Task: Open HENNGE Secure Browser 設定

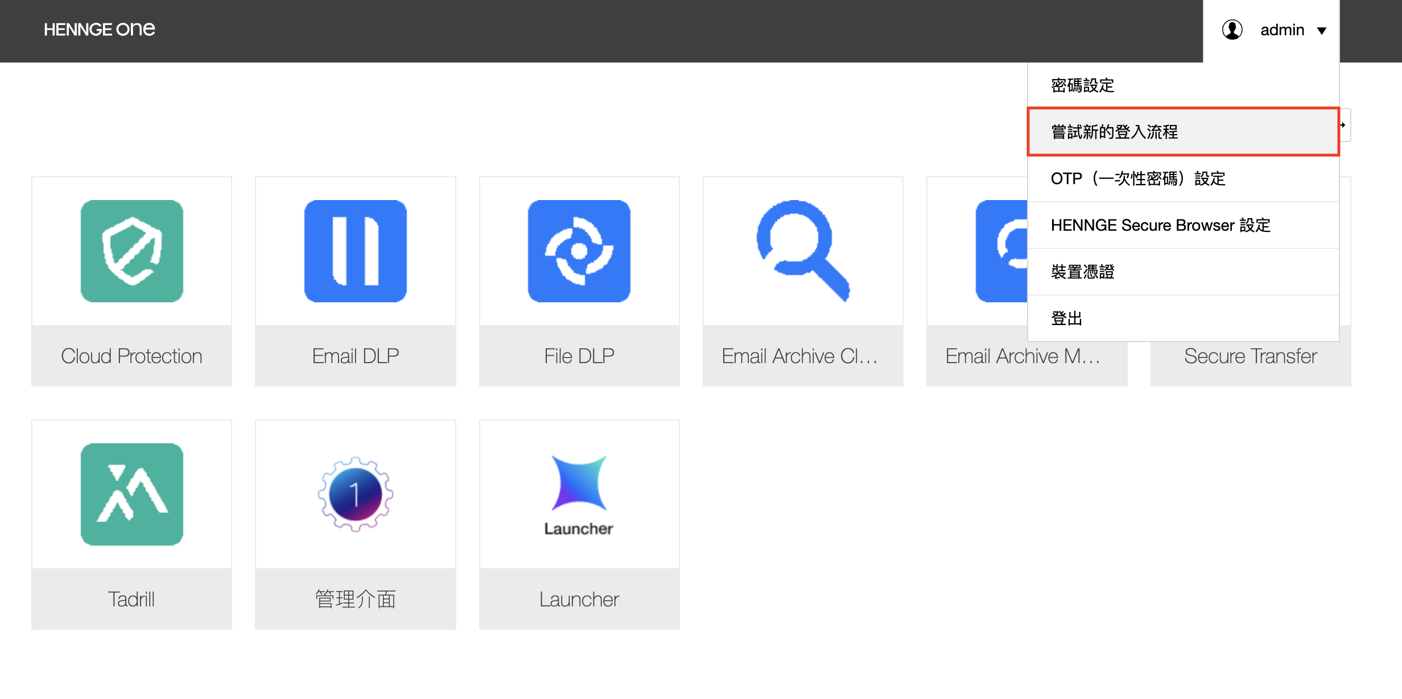Action: point(1183,225)
